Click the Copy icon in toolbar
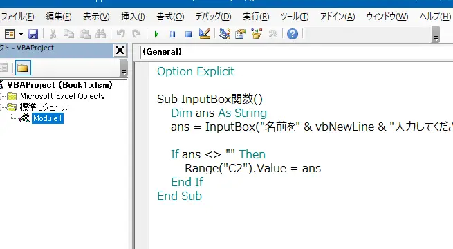The height and width of the screenshot is (249, 453). tap(68, 34)
